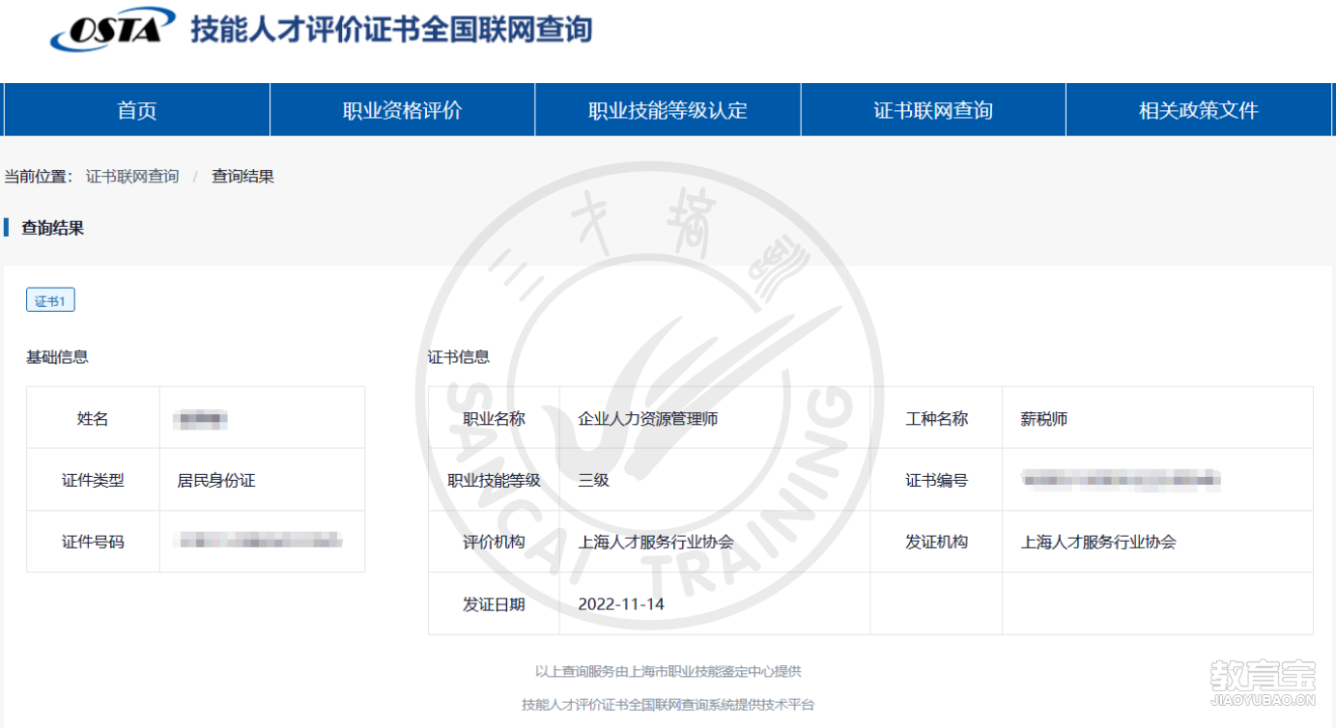Open 证书联网查询 in the blue navigation bar
Screen dimensions: 1336x728
click(x=933, y=110)
